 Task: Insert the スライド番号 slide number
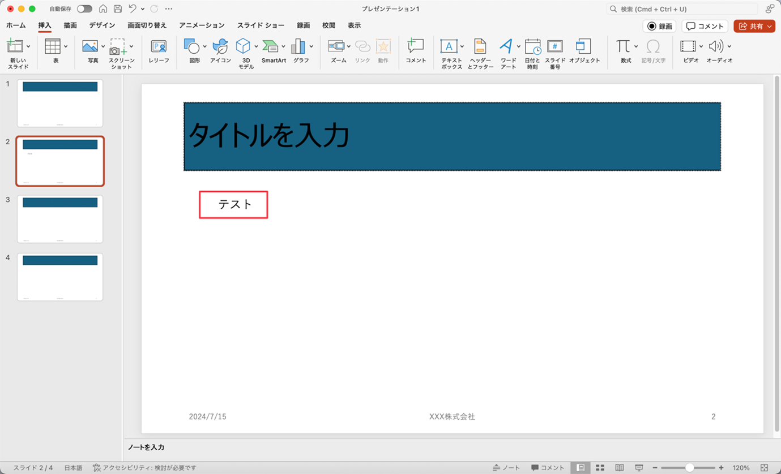(x=555, y=46)
